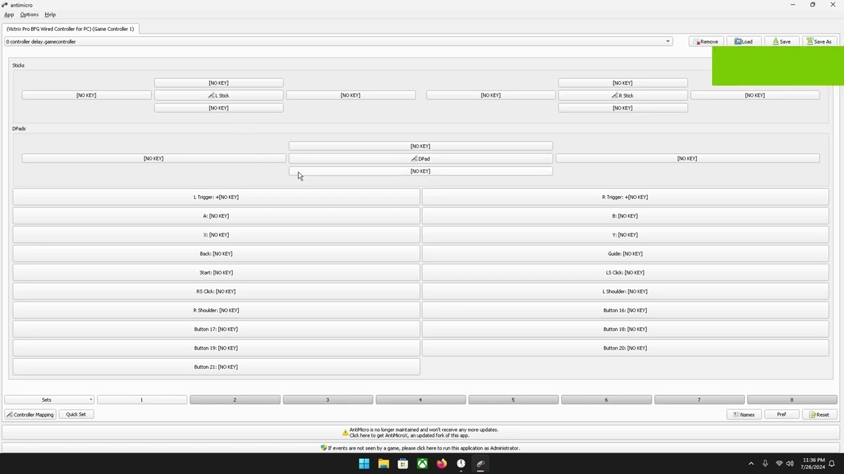Open the volume control in system tray

pyautogui.click(x=790, y=464)
